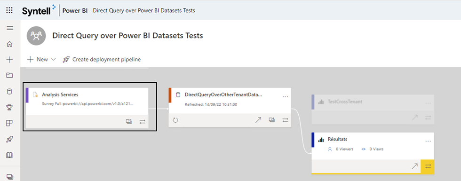
Task: Select the Analysis Services source card
Action: (x=87, y=108)
